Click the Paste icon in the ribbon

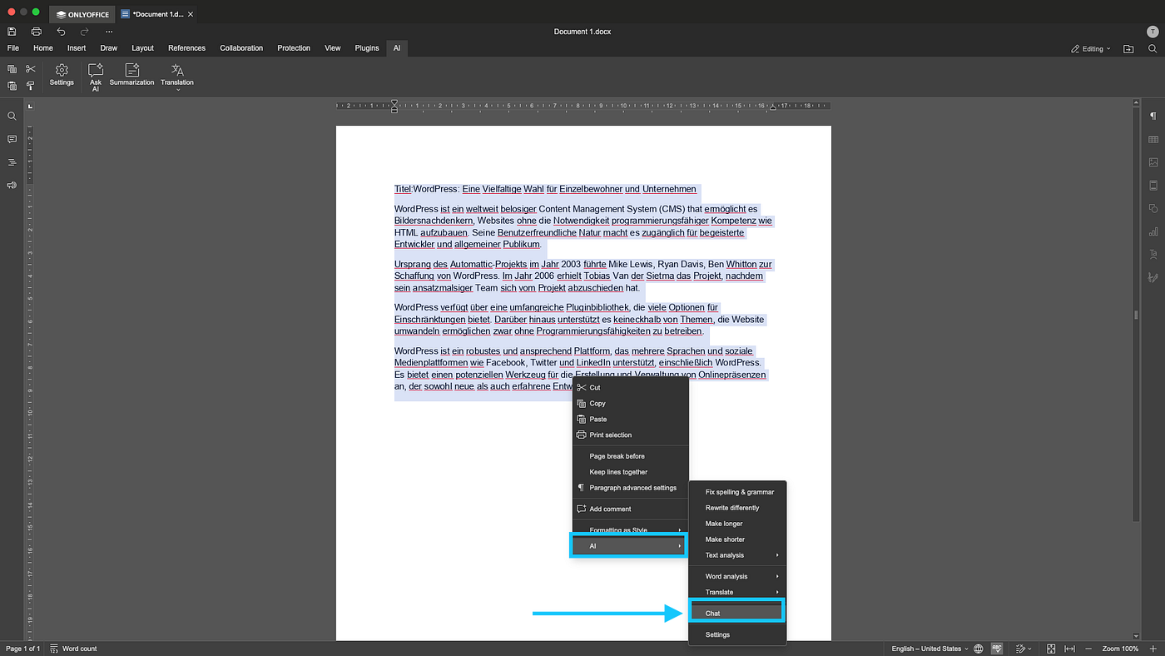point(12,86)
